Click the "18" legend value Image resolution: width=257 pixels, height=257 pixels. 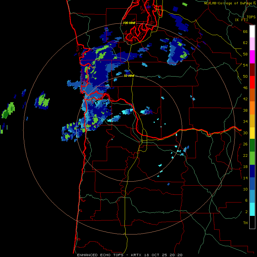click(245, 167)
